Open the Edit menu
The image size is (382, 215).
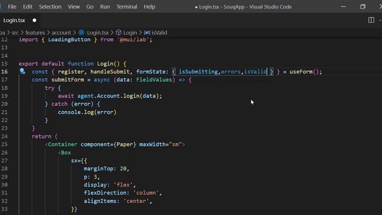tap(27, 7)
